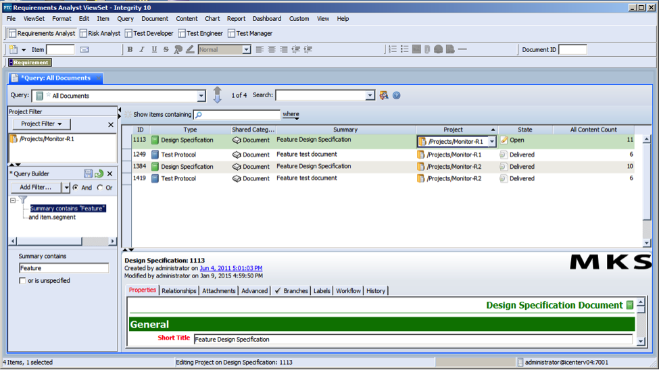The image size is (659, 370).
Task: Click the align left icon
Action: (260, 49)
